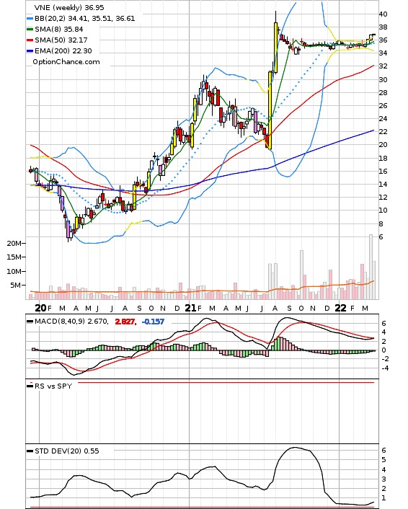Click the RS vs SPY panel label

[53, 386]
